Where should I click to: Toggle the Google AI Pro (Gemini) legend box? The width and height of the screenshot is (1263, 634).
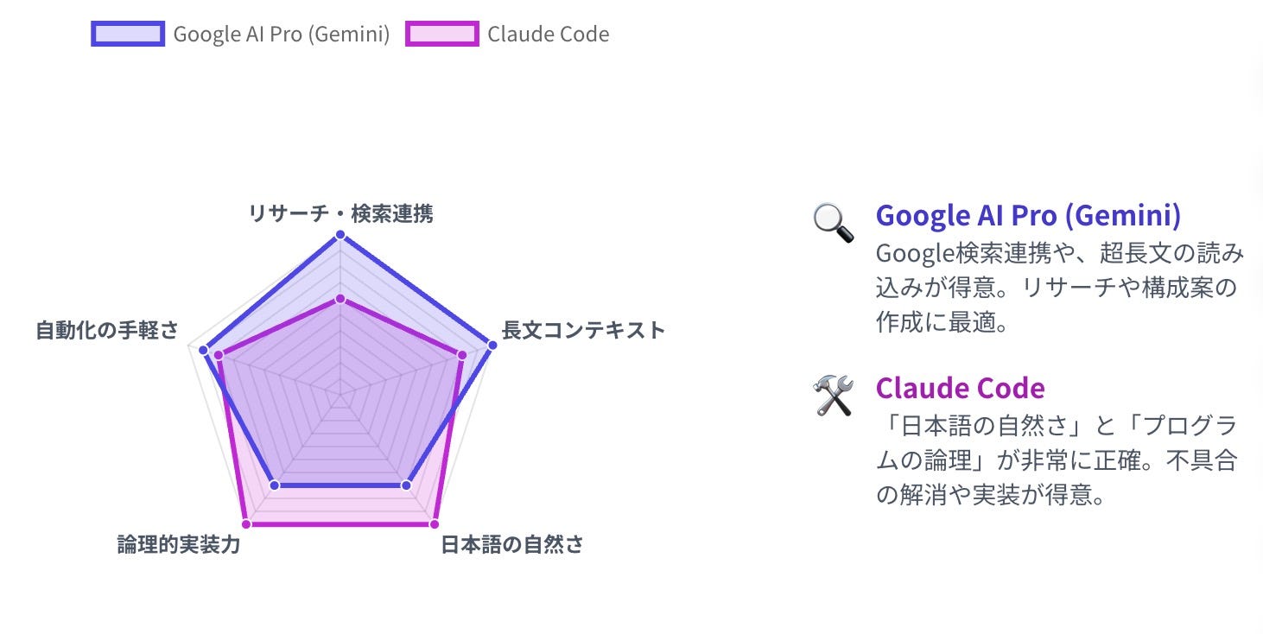tap(128, 34)
